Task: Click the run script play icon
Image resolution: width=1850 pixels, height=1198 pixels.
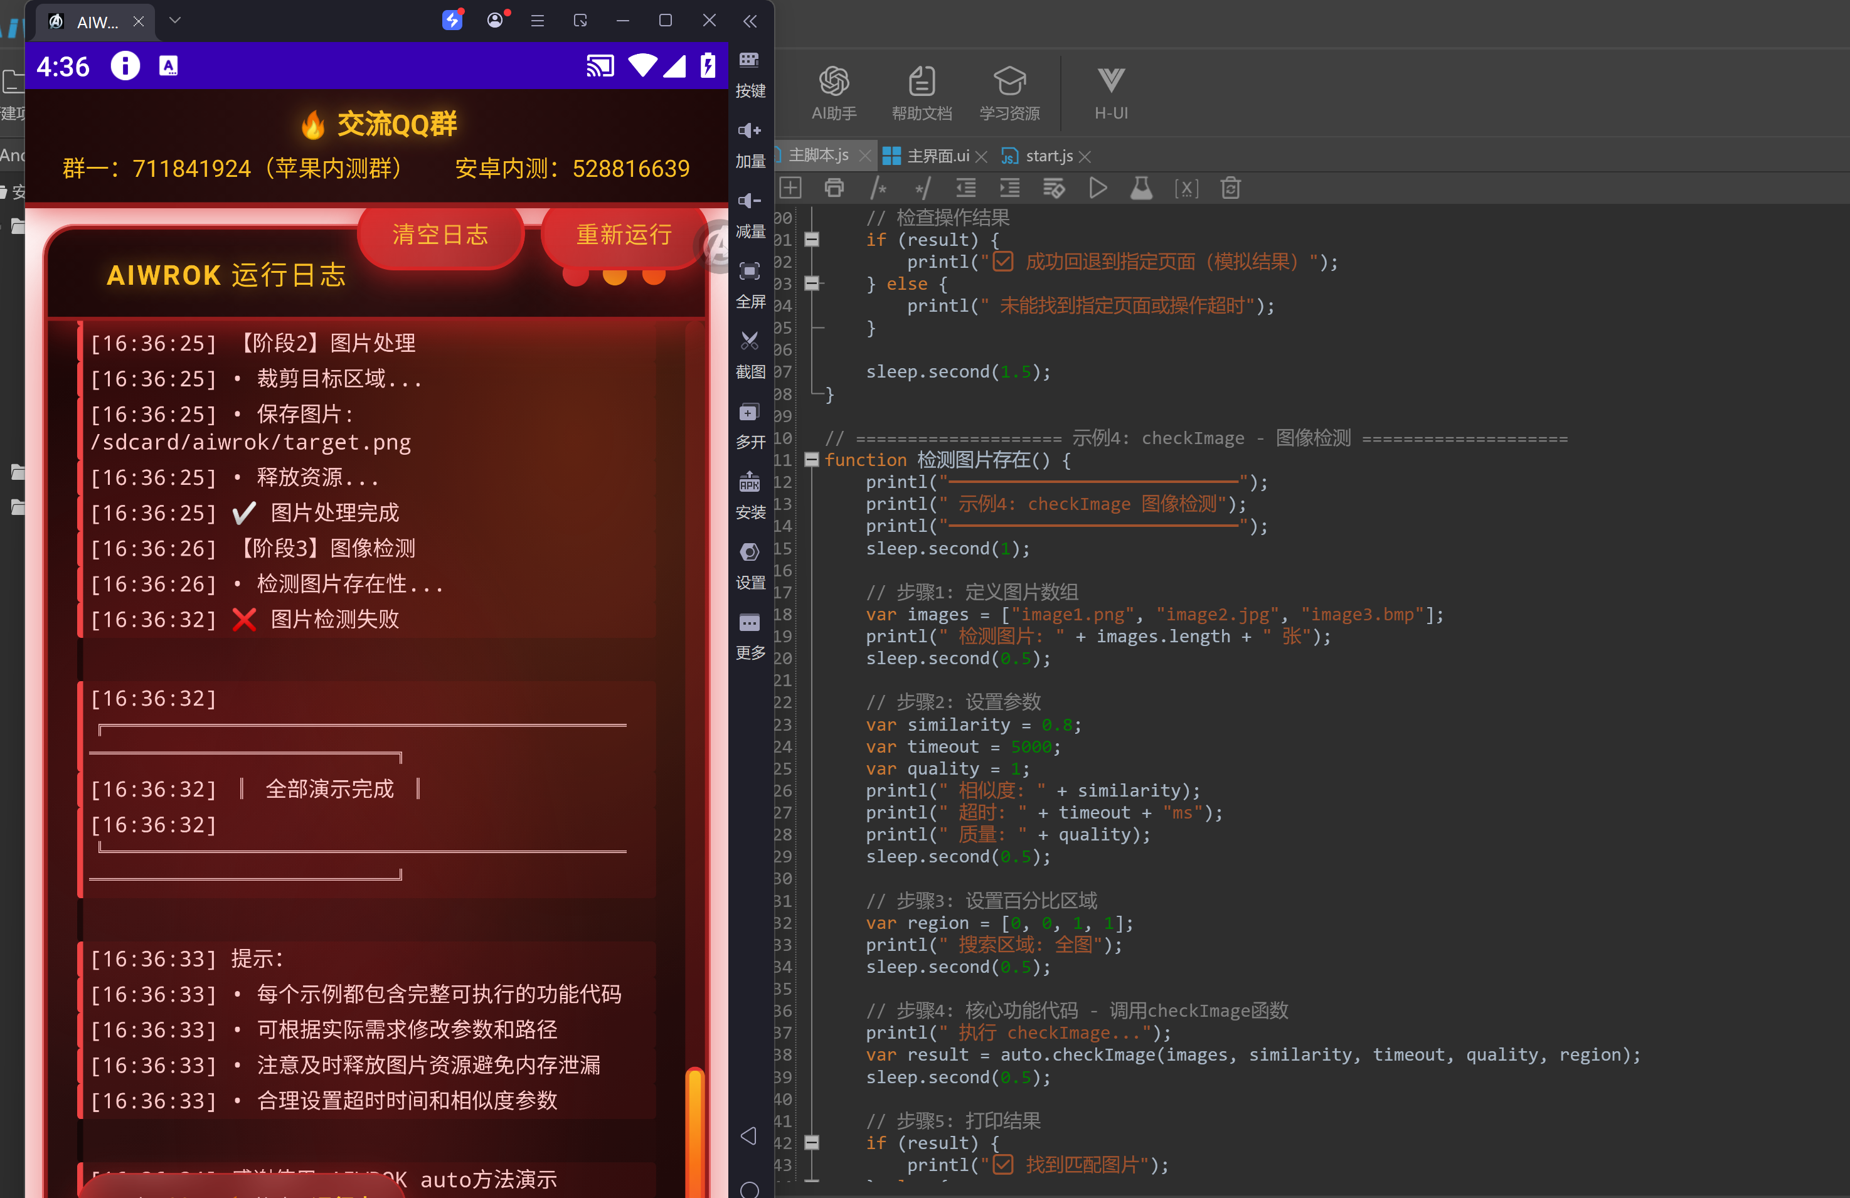Action: tap(1098, 188)
